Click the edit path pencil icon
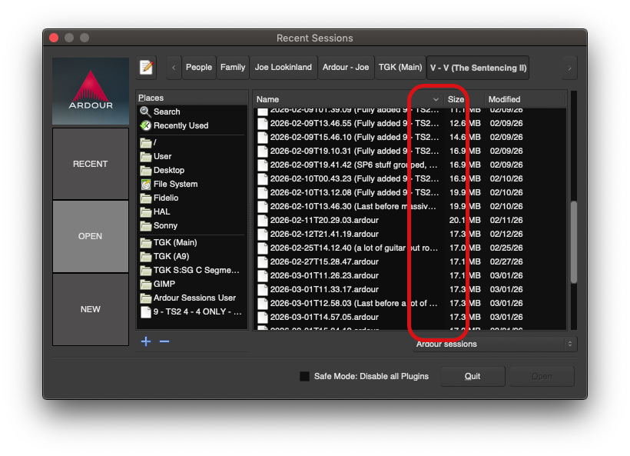The image size is (630, 456). pos(146,68)
